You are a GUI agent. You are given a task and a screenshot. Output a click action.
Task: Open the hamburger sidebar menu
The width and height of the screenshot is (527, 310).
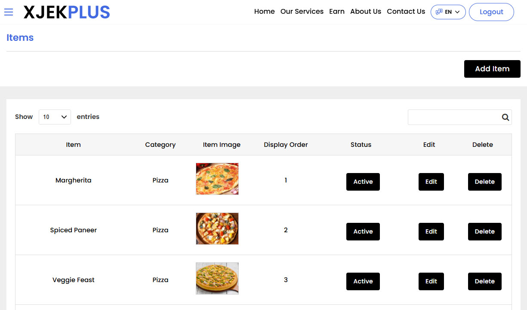(9, 12)
